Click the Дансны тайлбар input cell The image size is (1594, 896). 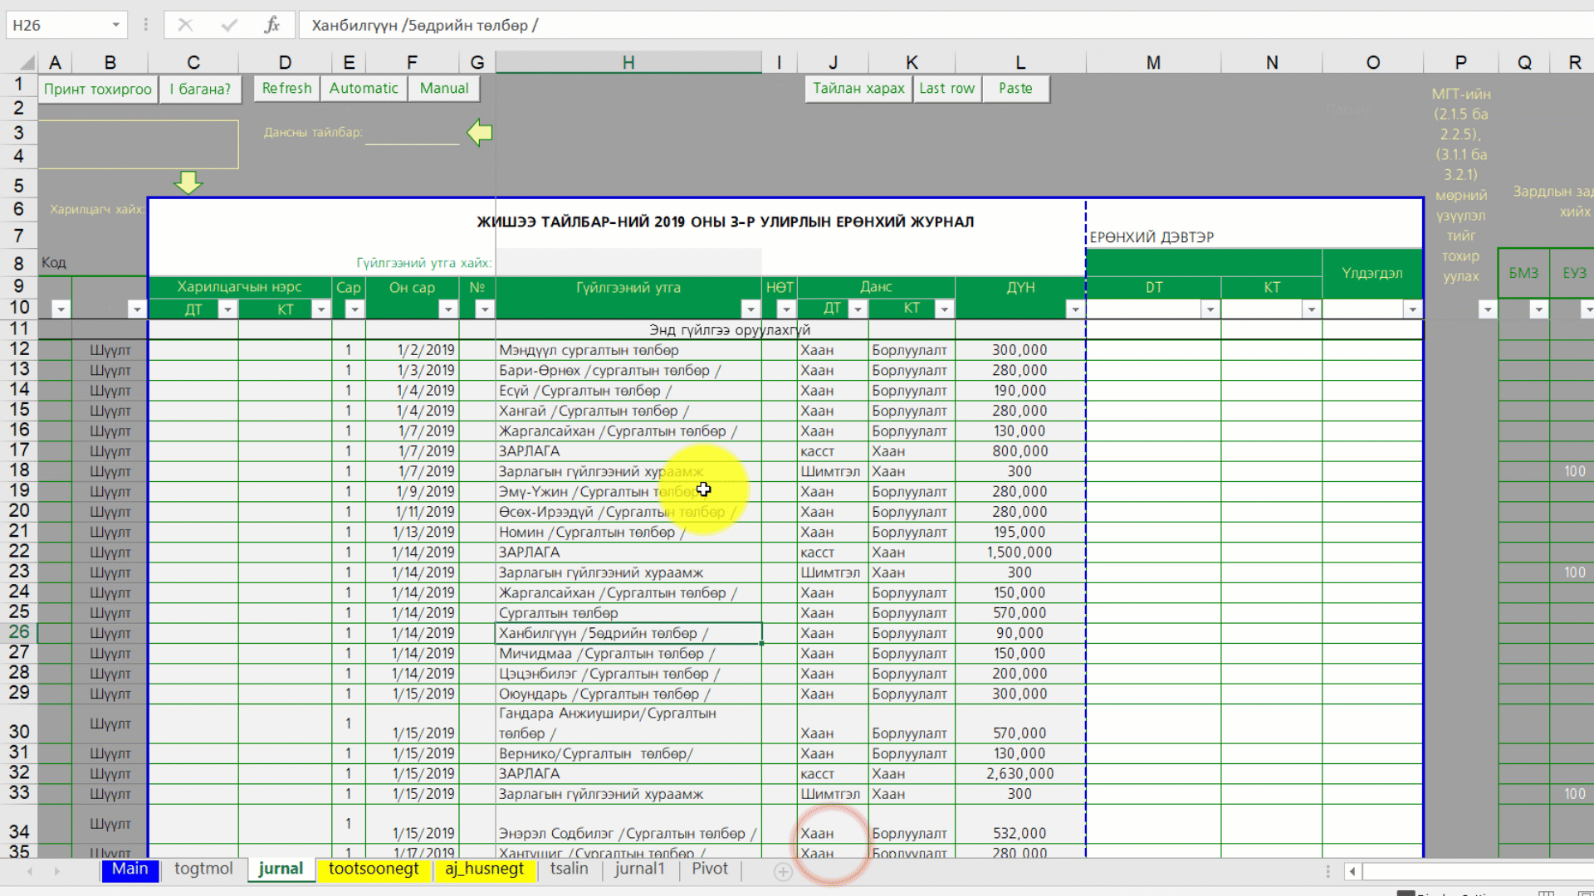tap(412, 133)
